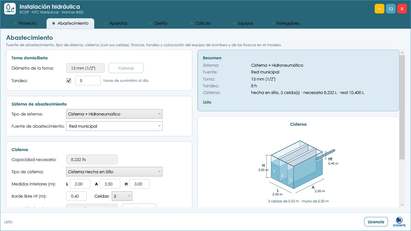Switch to the Proyecto tab

[x=25, y=23]
